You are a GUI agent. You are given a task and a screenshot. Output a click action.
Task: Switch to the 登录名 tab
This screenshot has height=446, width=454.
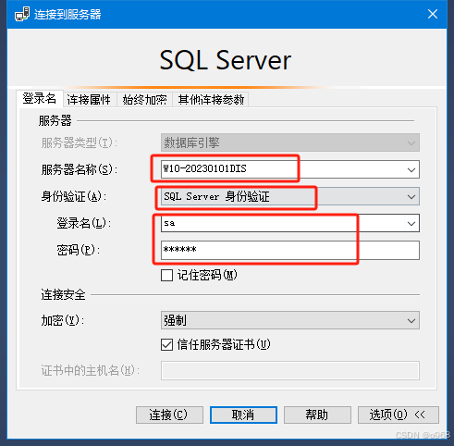[x=40, y=99]
